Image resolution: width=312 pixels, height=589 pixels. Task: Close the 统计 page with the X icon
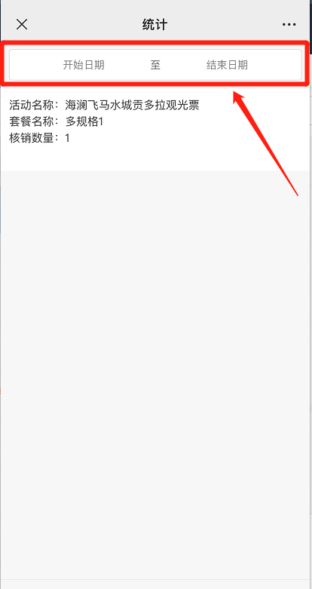pos(22,25)
